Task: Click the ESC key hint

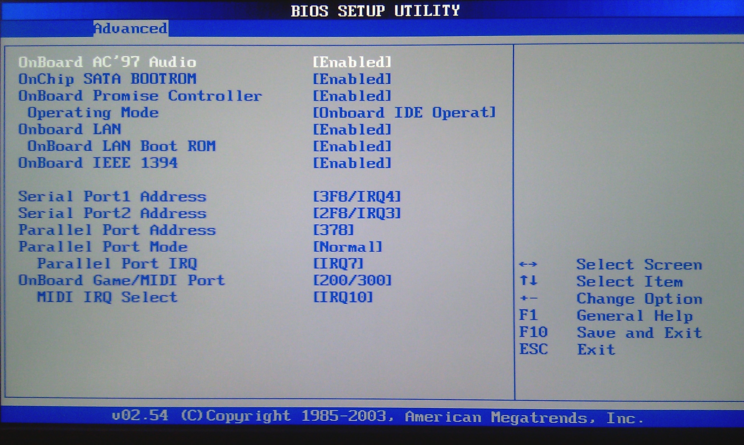Action: tap(533, 349)
